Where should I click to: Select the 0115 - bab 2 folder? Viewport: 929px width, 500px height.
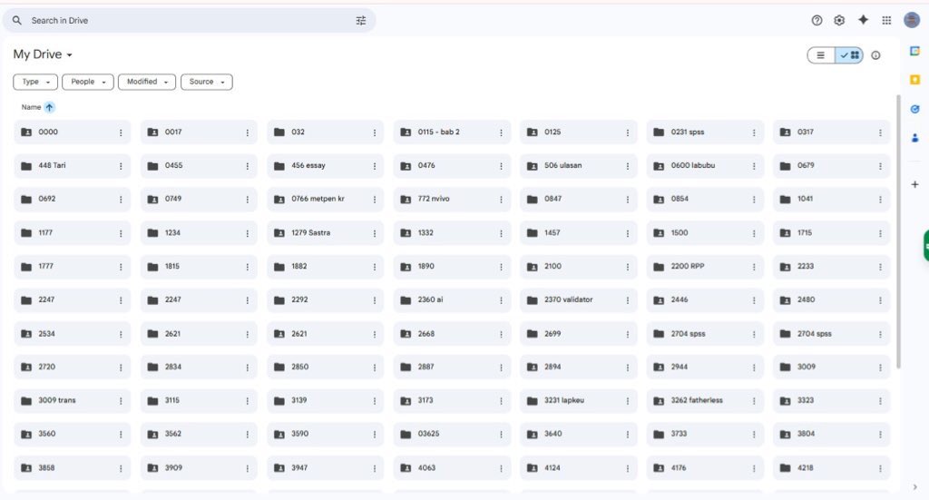452,132
